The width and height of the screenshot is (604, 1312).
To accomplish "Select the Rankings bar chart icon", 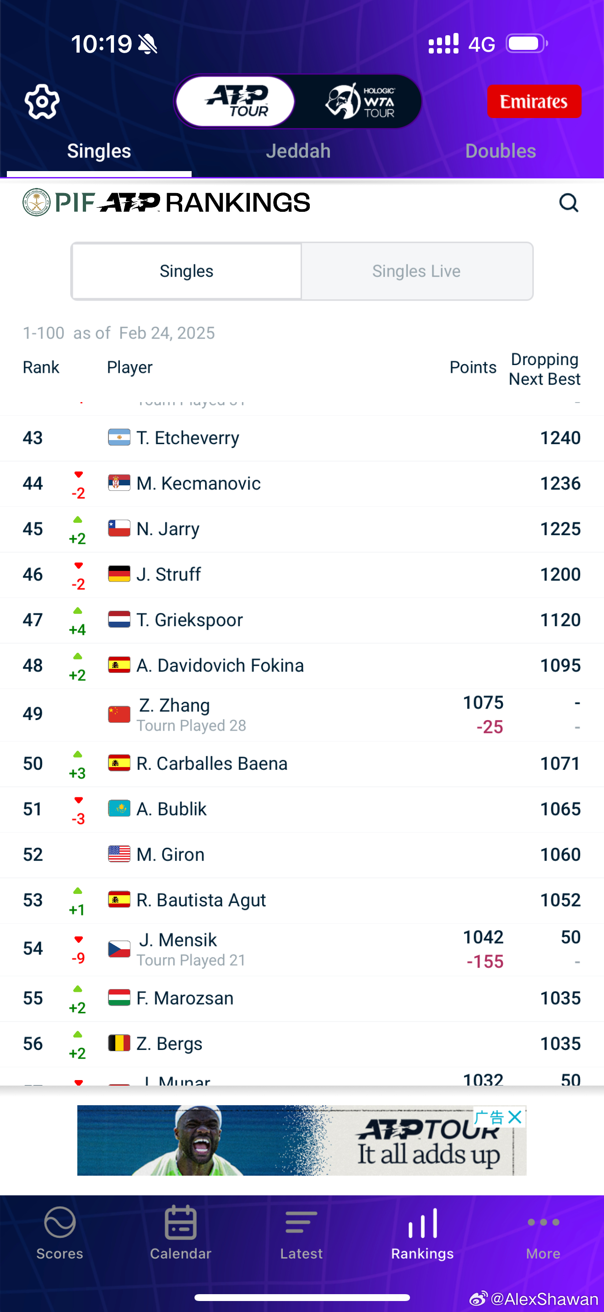I will click(x=422, y=1222).
